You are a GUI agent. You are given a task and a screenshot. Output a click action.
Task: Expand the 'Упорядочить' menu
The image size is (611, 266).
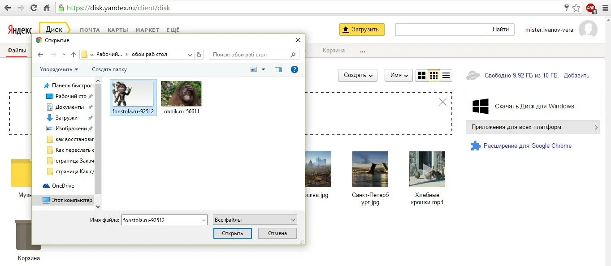pos(59,69)
